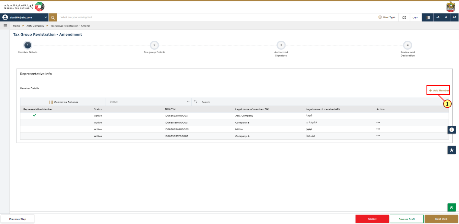Select TRN 100635139700003

(x=176, y=122)
